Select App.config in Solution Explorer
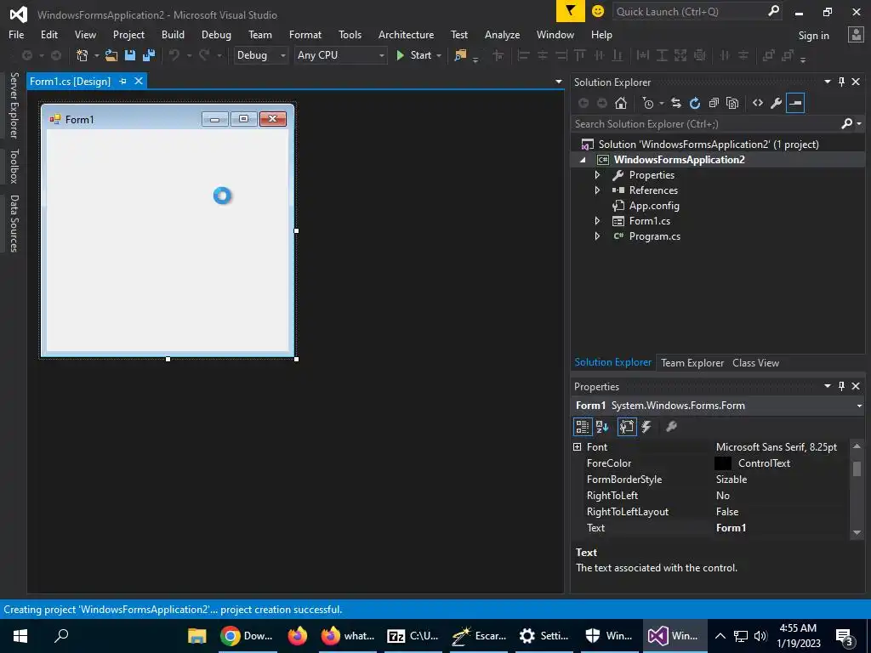The image size is (871, 653). tap(654, 206)
